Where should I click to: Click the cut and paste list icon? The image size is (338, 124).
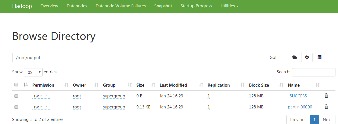point(319,57)
